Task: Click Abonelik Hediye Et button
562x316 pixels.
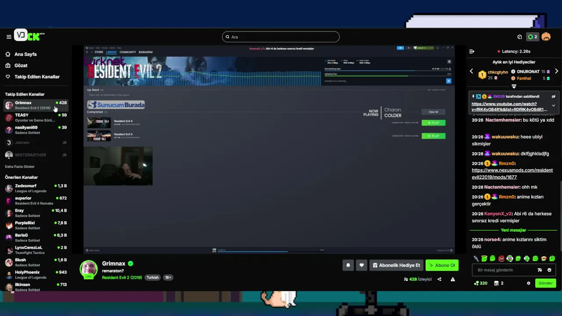Action: [396, 265]
